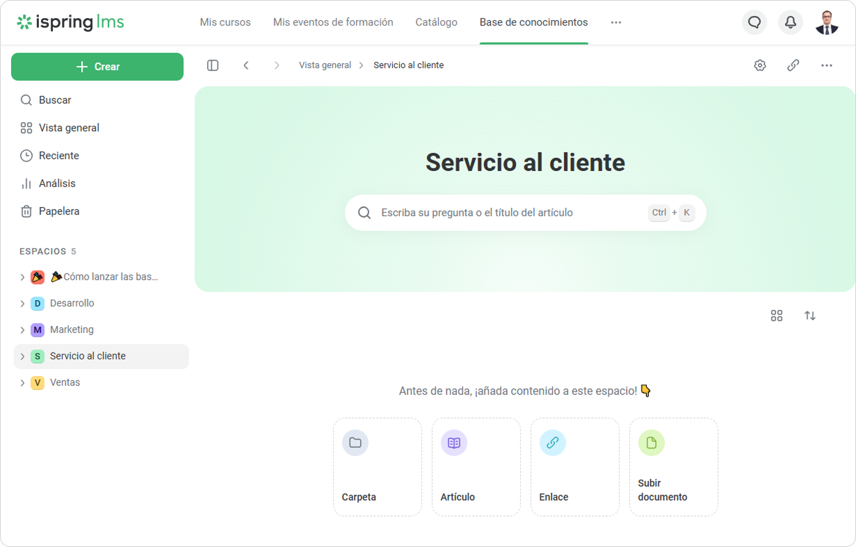Click Vista general breadcrumb link

point(325,65)
